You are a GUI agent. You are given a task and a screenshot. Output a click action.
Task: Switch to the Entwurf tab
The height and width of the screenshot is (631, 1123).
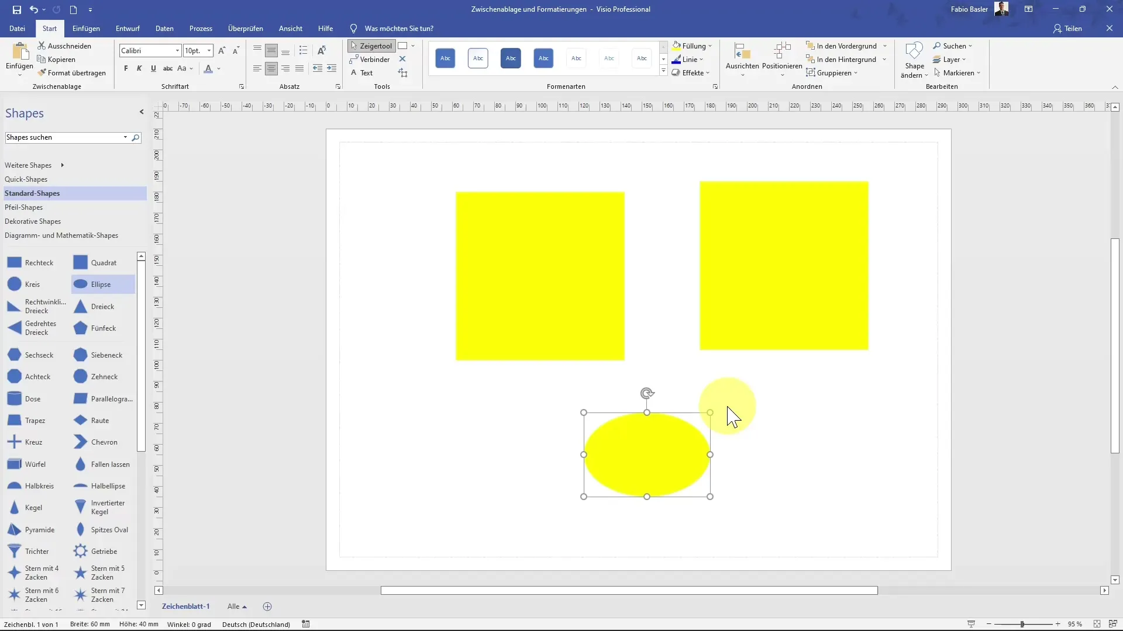tap(128, 28)
